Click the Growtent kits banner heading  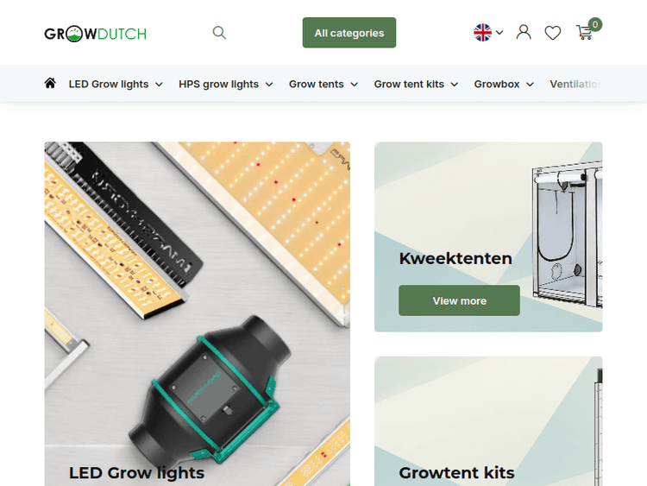point(456,473)
